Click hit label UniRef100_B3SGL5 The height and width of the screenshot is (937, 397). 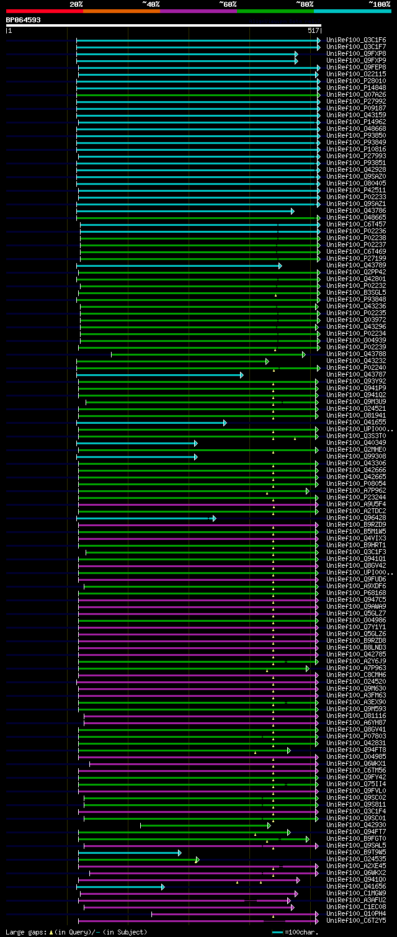tap(356, 293)
